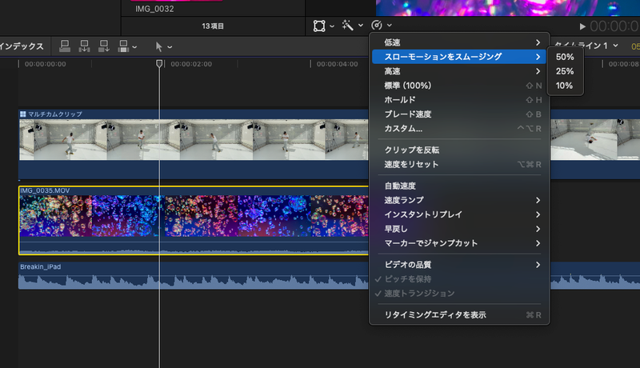Open the Enhancements dropdown arrow
The height and width of the screenshot is (368, 640).
point(361,26)
